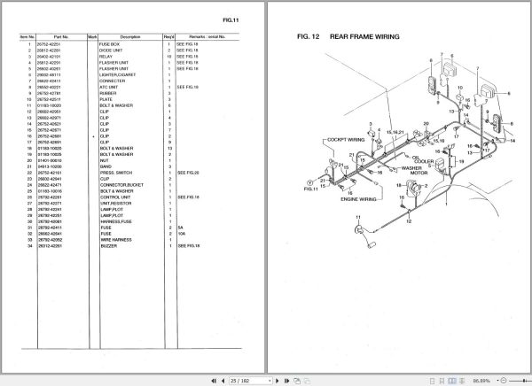Click the NUT description cell
This screenshot has height=386, width=532.
coord(104,160)
